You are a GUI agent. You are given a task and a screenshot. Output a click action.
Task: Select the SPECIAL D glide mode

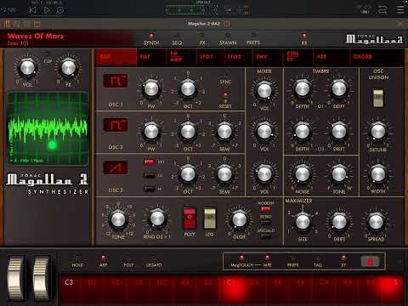pyautogui.click(x=266, y=236)
